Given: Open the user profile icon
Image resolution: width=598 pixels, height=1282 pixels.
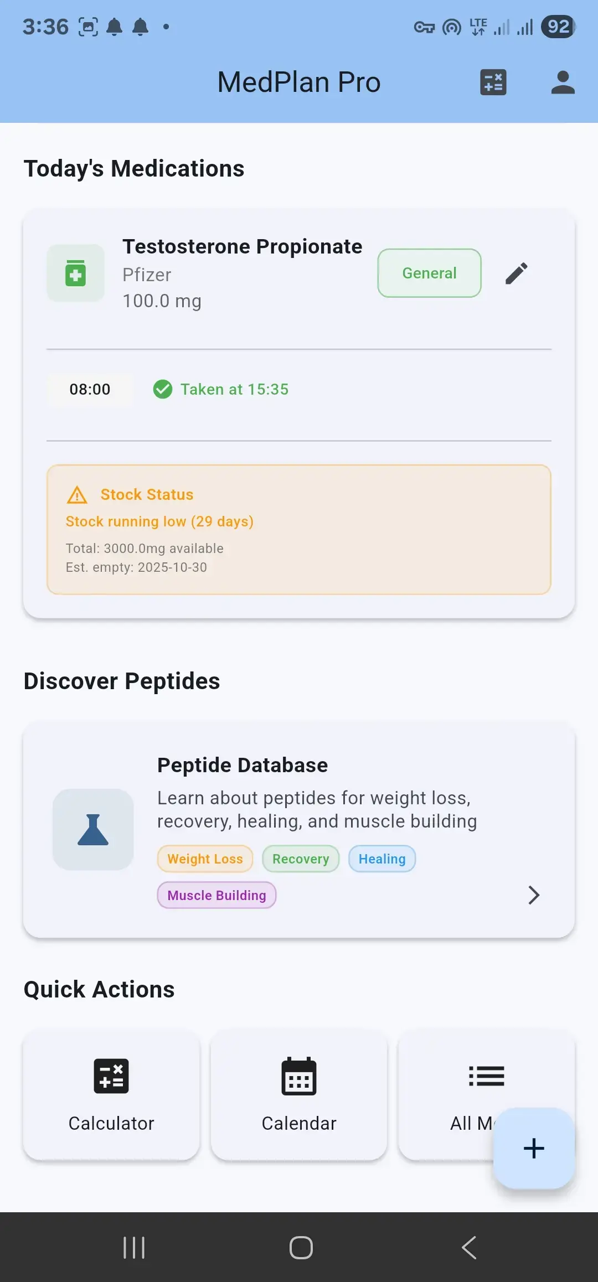Looking at the screenshot, I should [563, 82].
